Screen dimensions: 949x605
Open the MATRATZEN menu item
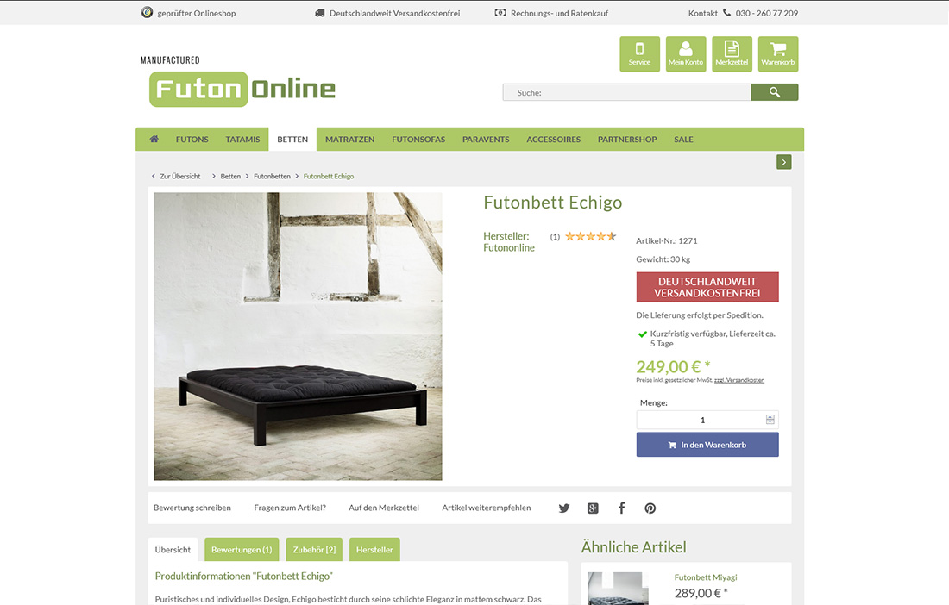tap(349, 140)
